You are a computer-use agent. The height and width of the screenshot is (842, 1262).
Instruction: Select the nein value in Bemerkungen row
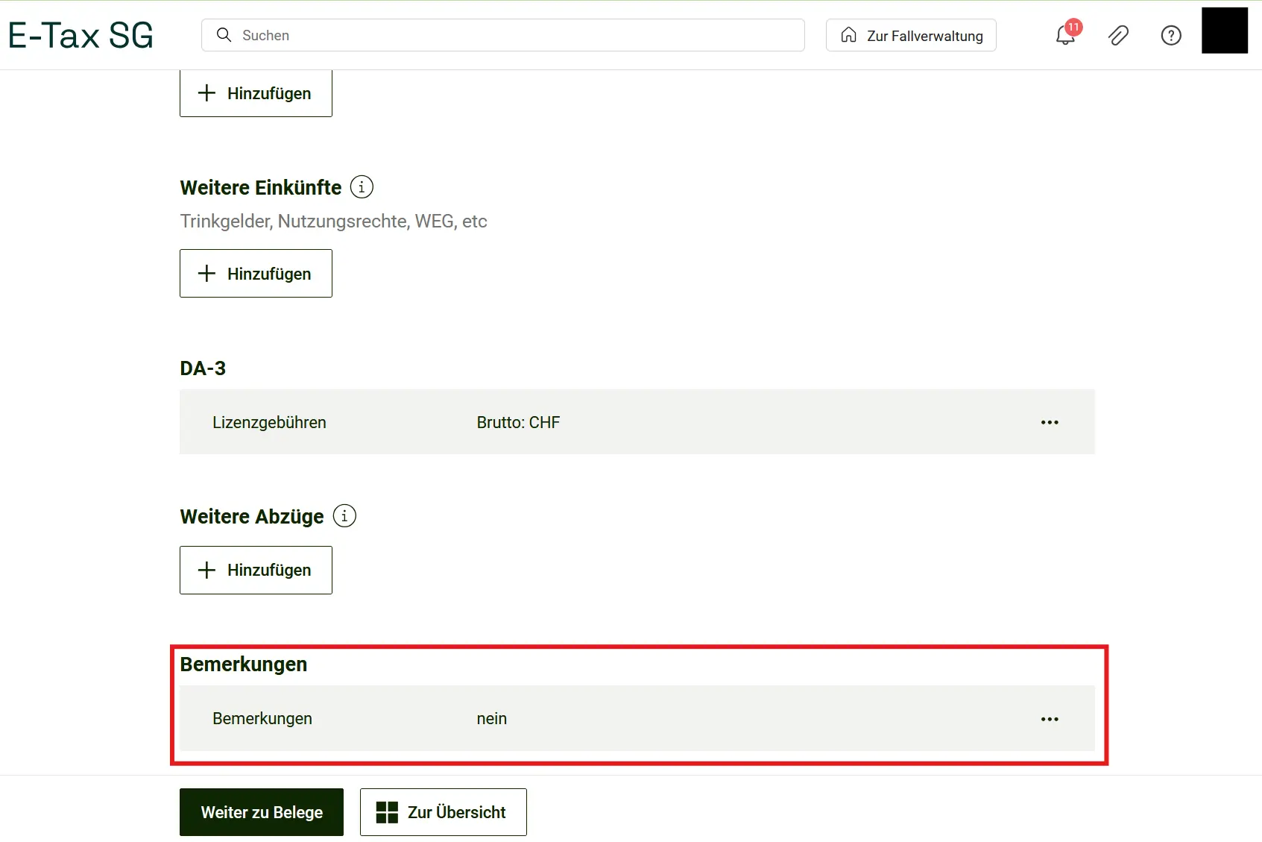coord(491,719)
